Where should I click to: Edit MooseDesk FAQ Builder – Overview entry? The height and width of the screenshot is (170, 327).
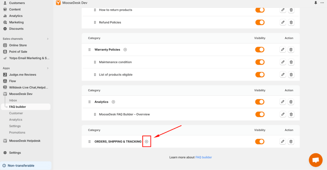click(283, 114)
